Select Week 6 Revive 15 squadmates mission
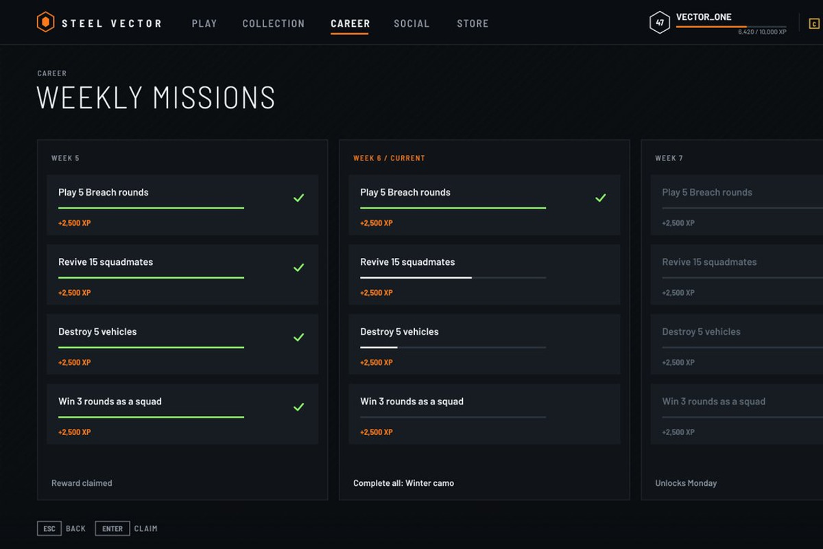Screen dimensions: 823x549 [x=484, y=274]
